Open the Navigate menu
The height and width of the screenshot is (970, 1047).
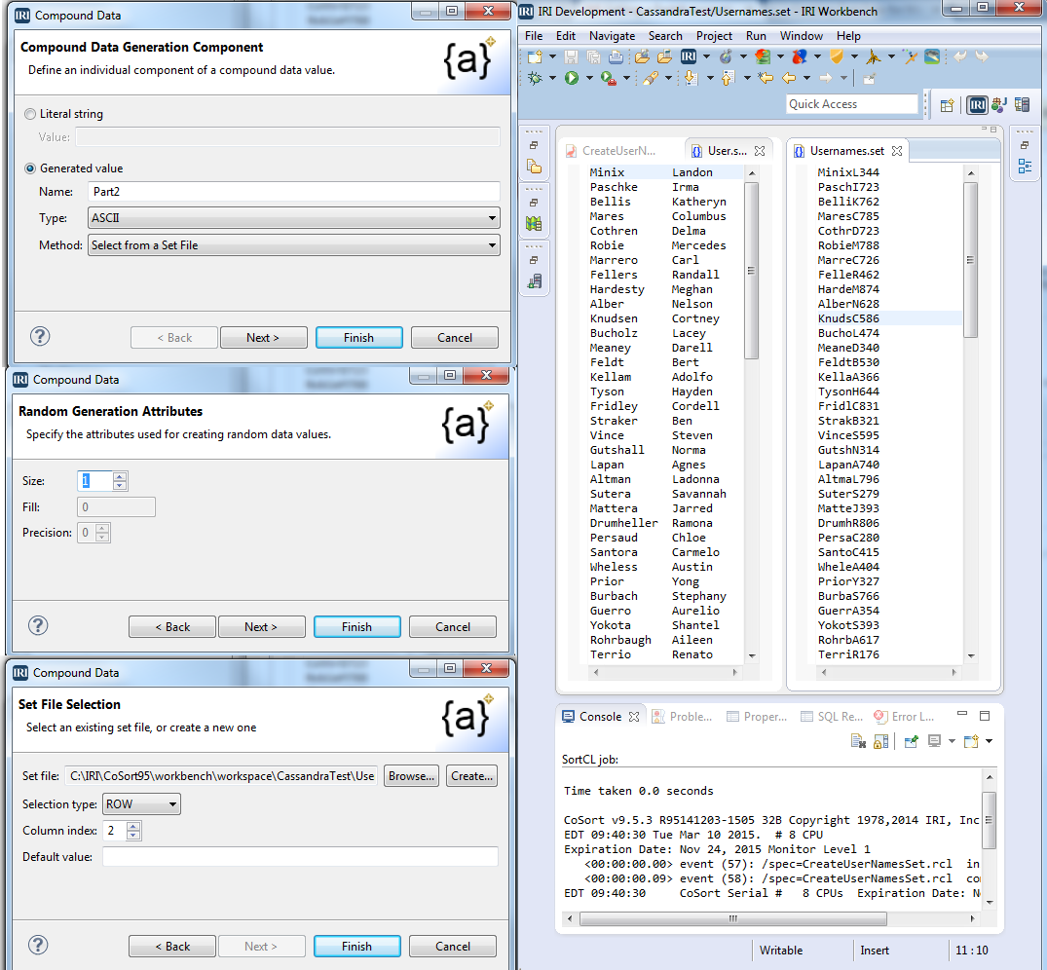point(613,36)
